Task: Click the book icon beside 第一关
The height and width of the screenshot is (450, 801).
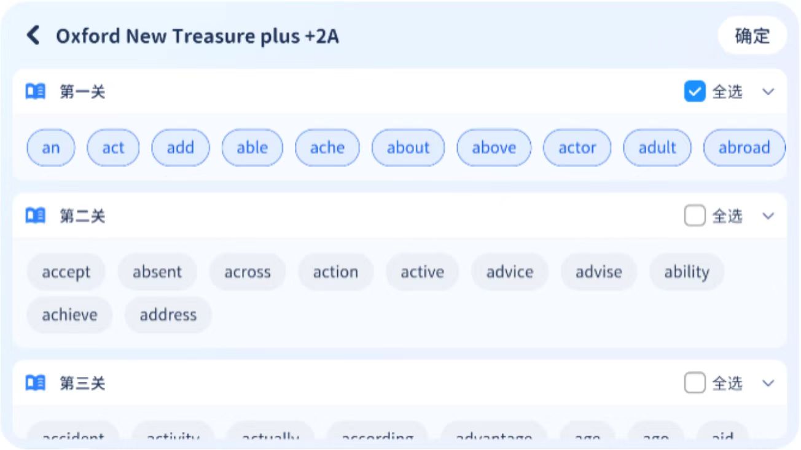Action: 36,92
